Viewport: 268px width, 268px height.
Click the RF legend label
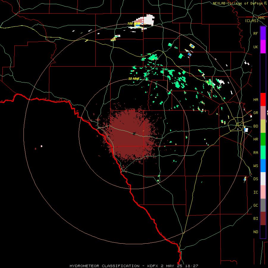click(x=255, y=33)
